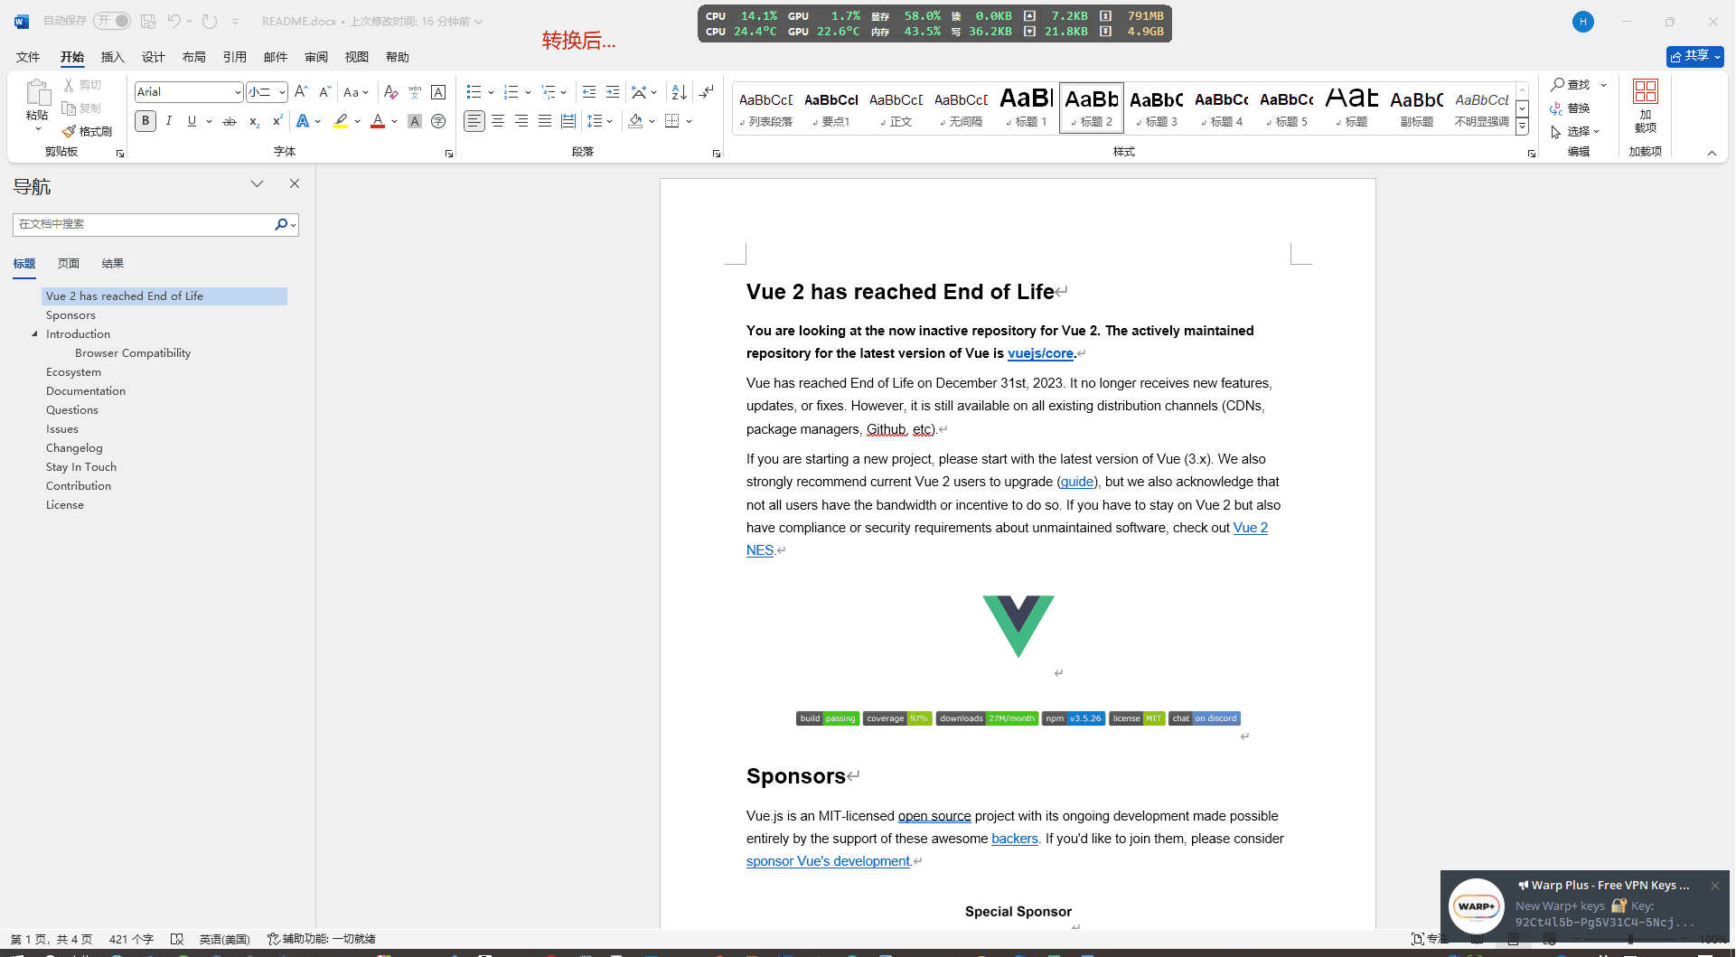Increase font size with grow font icon

(x=302, y=92)
